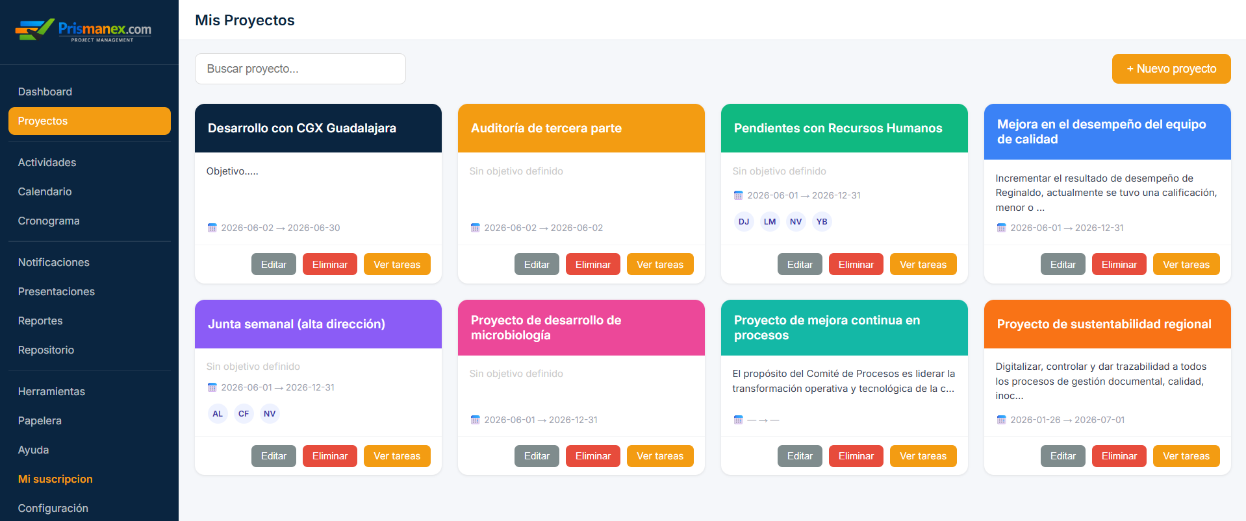Edit Mejora en el desempeño del equipo project
The image size is (1246, 521).
(x=1063, y=264)
